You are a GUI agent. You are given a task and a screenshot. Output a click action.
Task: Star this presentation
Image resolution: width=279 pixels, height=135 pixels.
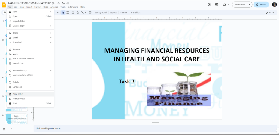pyautogui.click(x=59, y=3)
